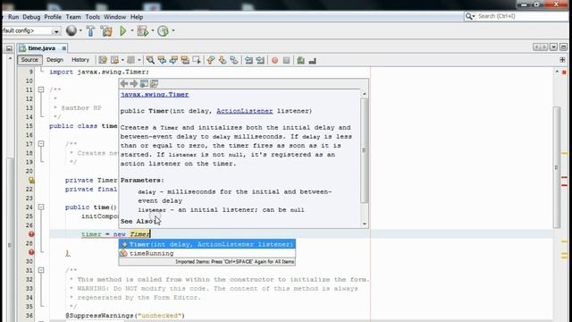Open the Debug menu
This screenshot has width=572, height=322.
tap(31, 17)
